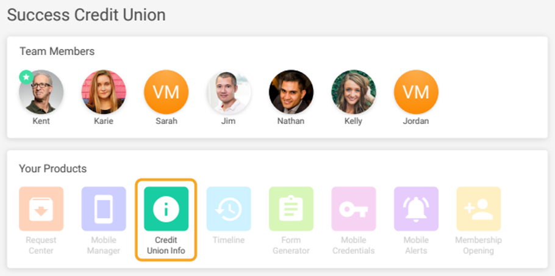Screen dimensions: 555x276
Task: Click the green star badge on Kent
Action: tap(26, 77)
